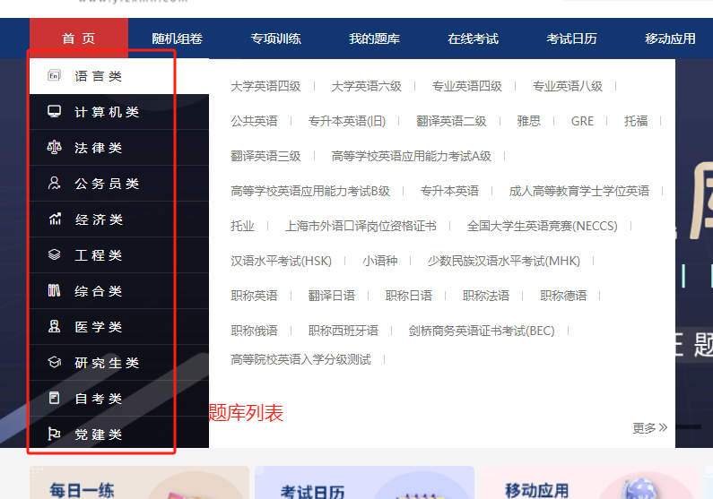Open the 托业 link
Viewport: 713px width, 499px height.
point(242,226)
